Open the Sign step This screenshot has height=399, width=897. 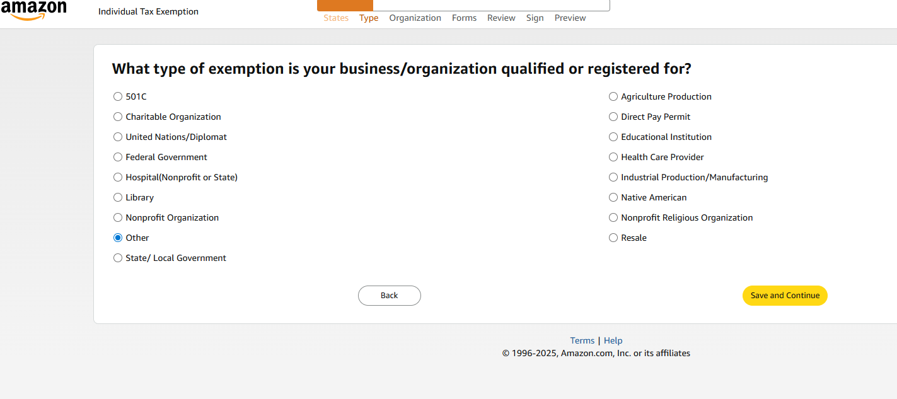tap(535, 18)
